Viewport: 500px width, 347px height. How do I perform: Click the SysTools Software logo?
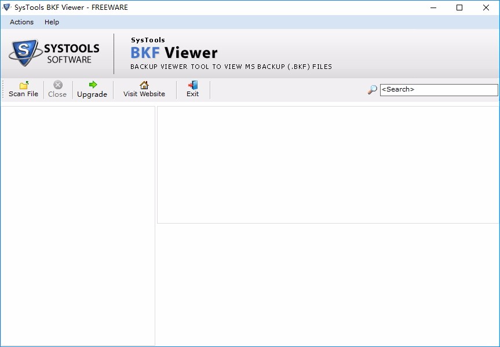point(54,53)
